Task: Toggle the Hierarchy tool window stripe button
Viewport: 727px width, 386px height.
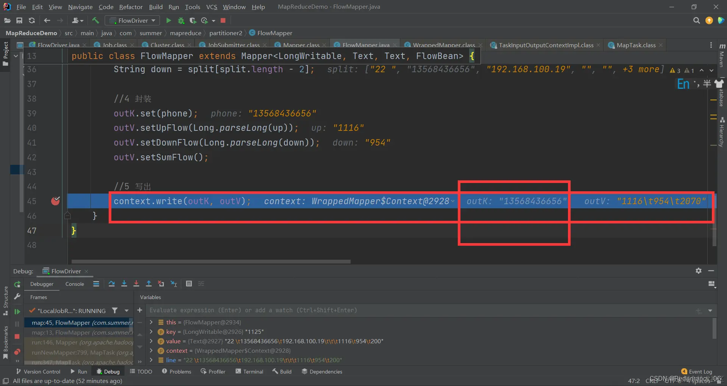Action: [x=722, y=132]
